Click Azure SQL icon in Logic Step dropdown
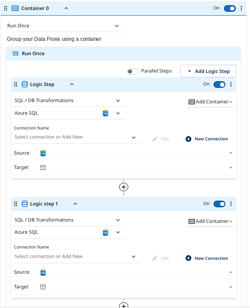Image resolution: width=250 pixels, height=308 pixels. tap(105, 113)
